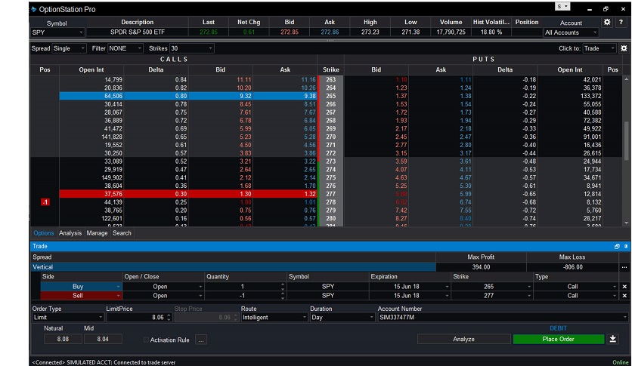Screen dimensions: 632x366
Task: Open the Vertical spread ellipsis menu
Action: pyautogui.click(x=624, y=267)
